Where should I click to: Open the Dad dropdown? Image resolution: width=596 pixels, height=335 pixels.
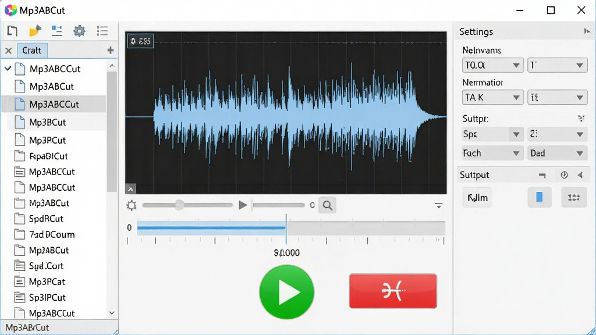pyautogui.click(x=557, y=153)
